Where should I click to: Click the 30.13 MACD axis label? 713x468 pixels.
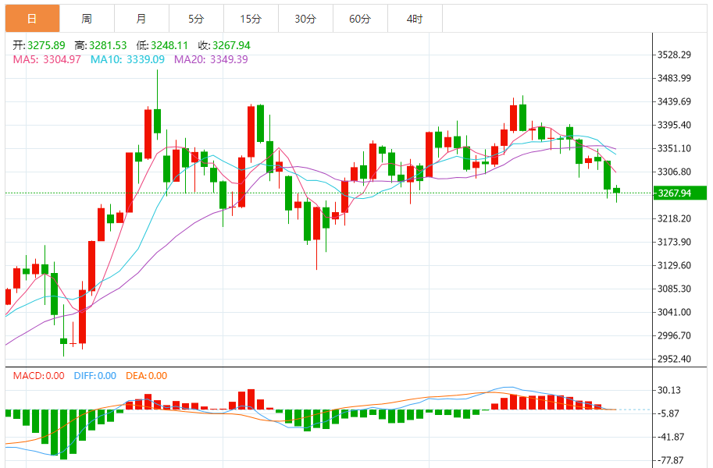669,390
